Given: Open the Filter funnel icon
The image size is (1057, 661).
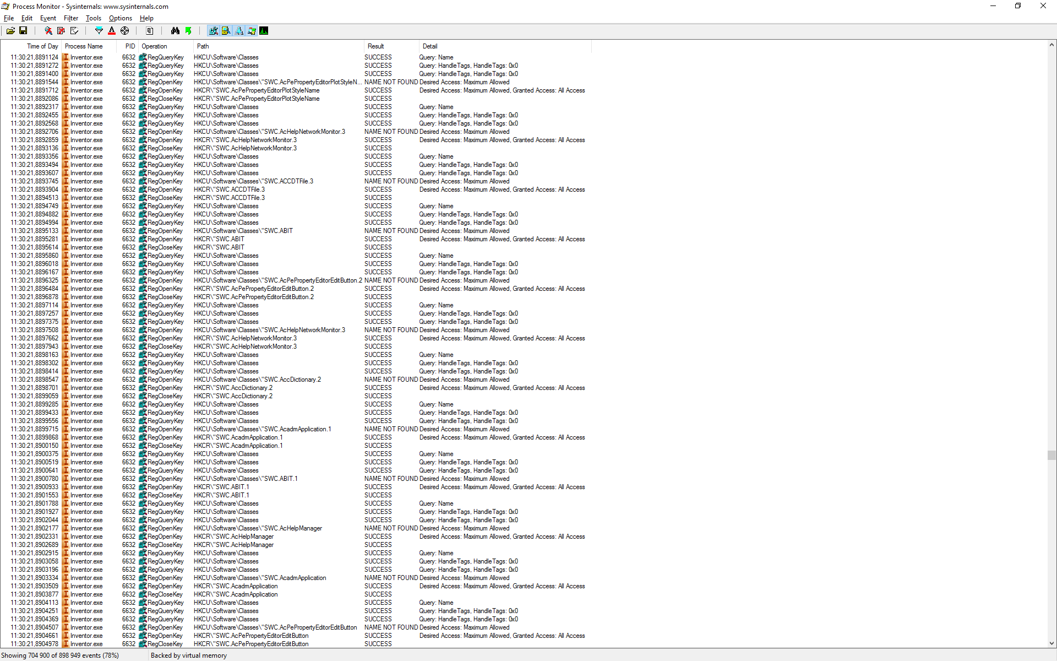Looking at the screenshot, I should (99, 31).
